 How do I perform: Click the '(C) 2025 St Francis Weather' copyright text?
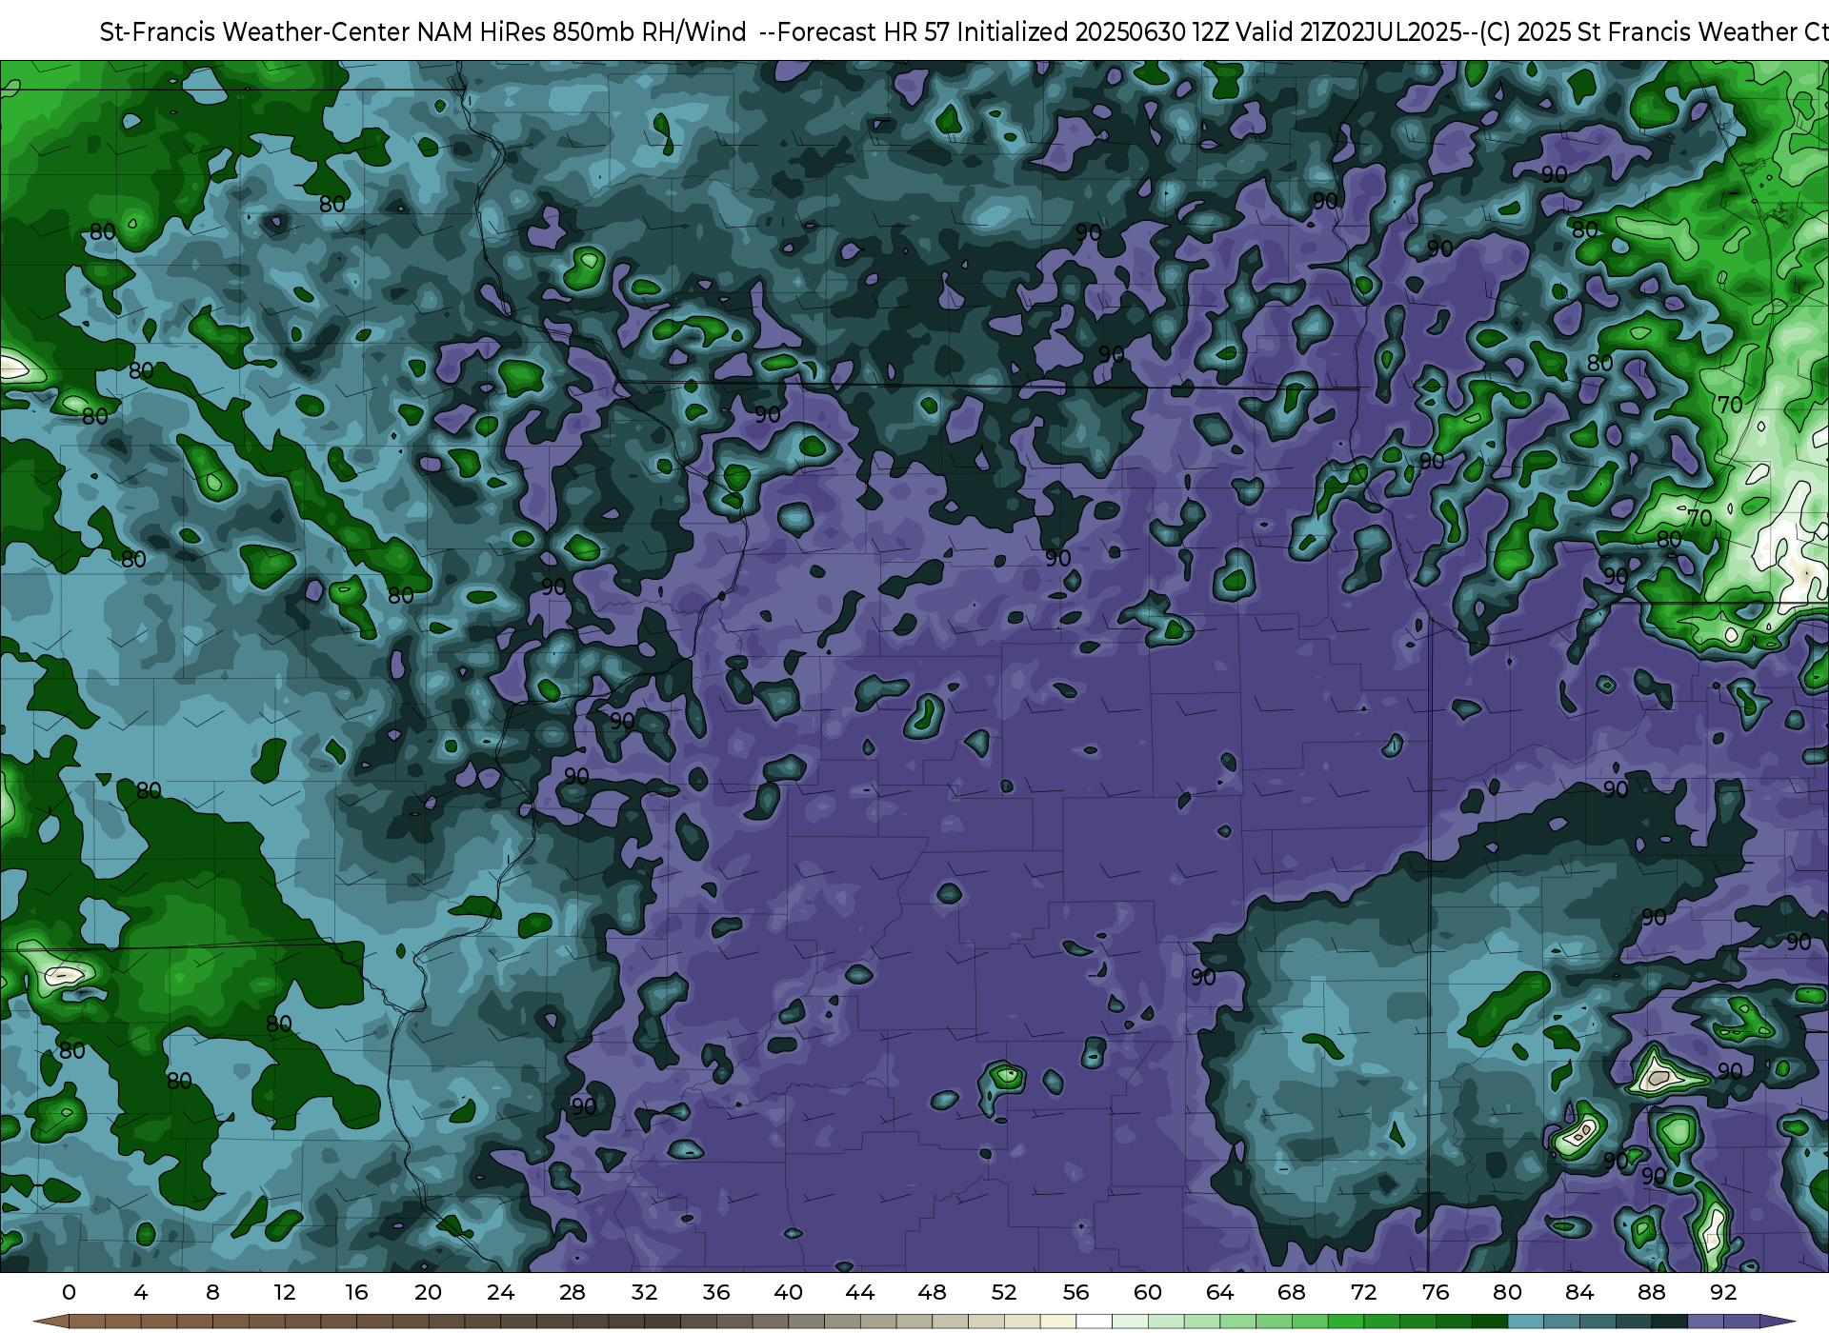coord(1639,32)
